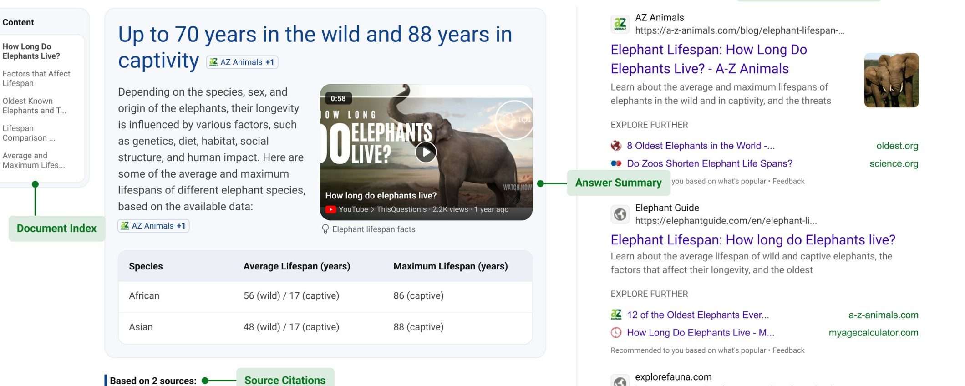The image size is (965, 386).
Task: Click the lightbulb icon beside Elephant lifespan facts
Action: tap(325, 229)
